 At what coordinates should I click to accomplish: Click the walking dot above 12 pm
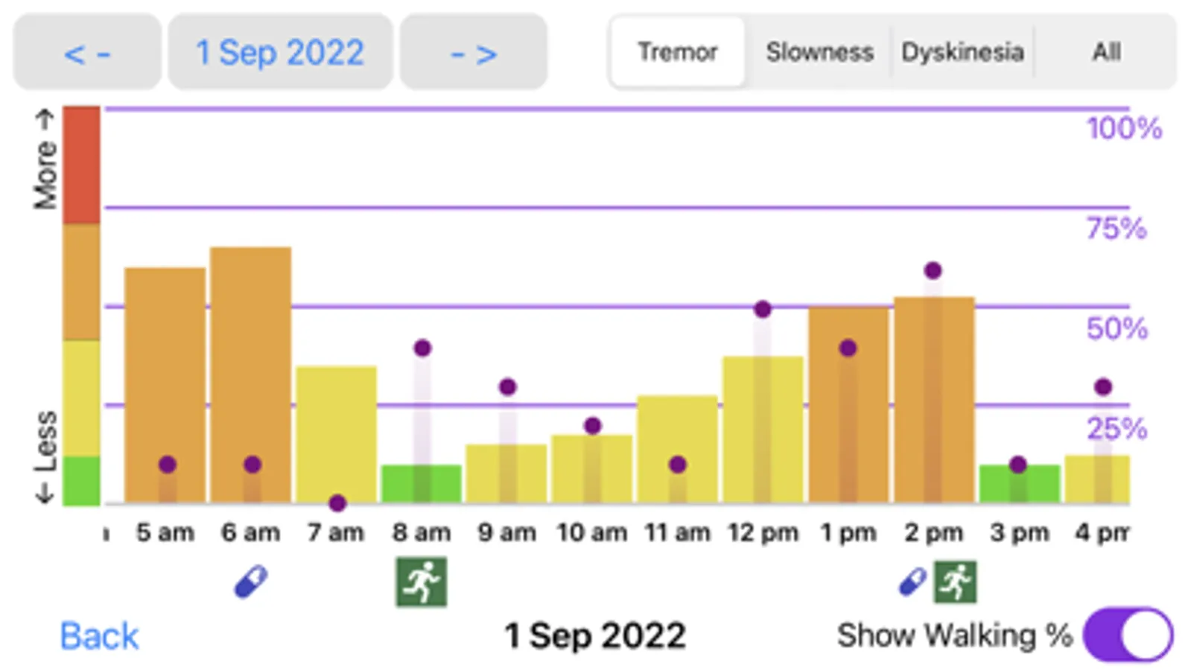tap(762, 309)
